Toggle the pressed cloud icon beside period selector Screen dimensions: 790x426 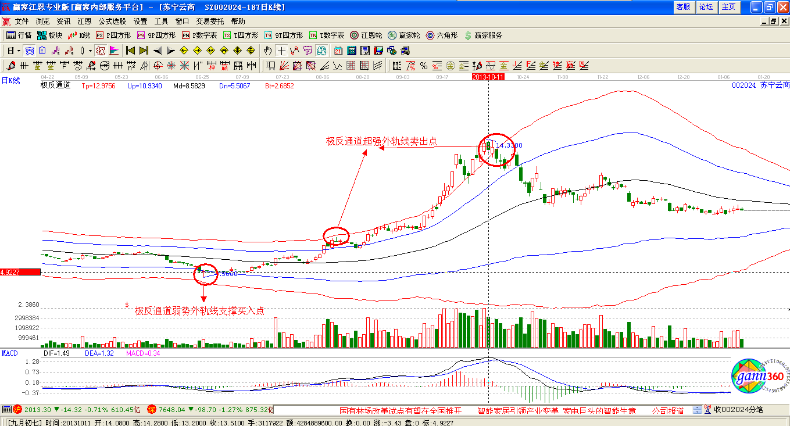pyautogui.click(x=29, y=51)
